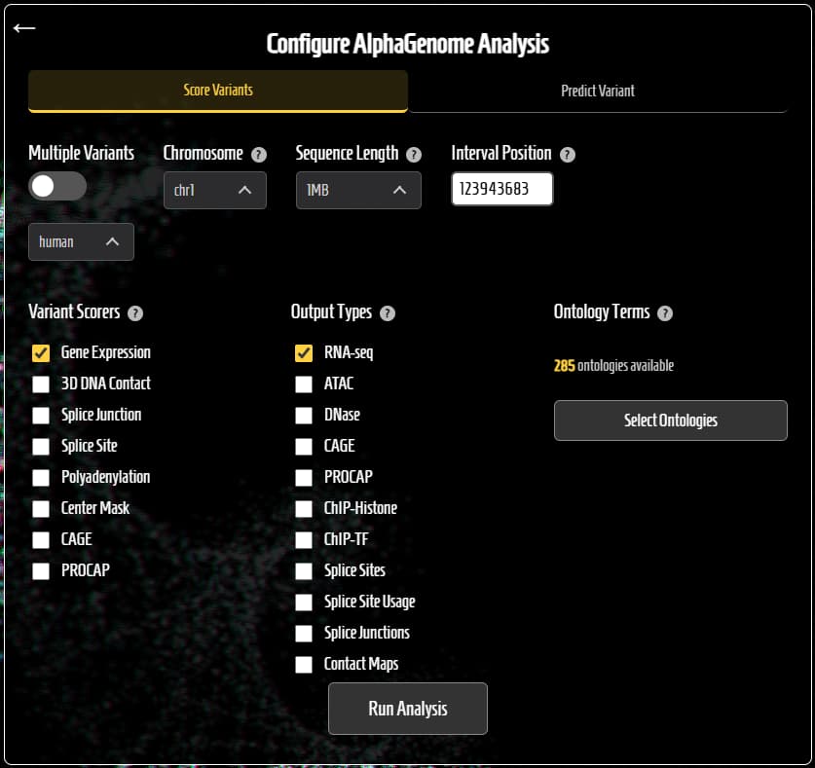Viewport: 815px width, 768px height.
Task: Open the Interval Position help question mark
Action: click(x=568, y=155)
